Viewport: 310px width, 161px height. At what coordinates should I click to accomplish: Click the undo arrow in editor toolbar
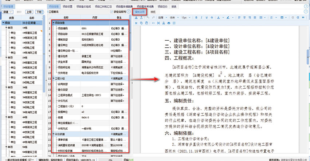tap(148, 17)
